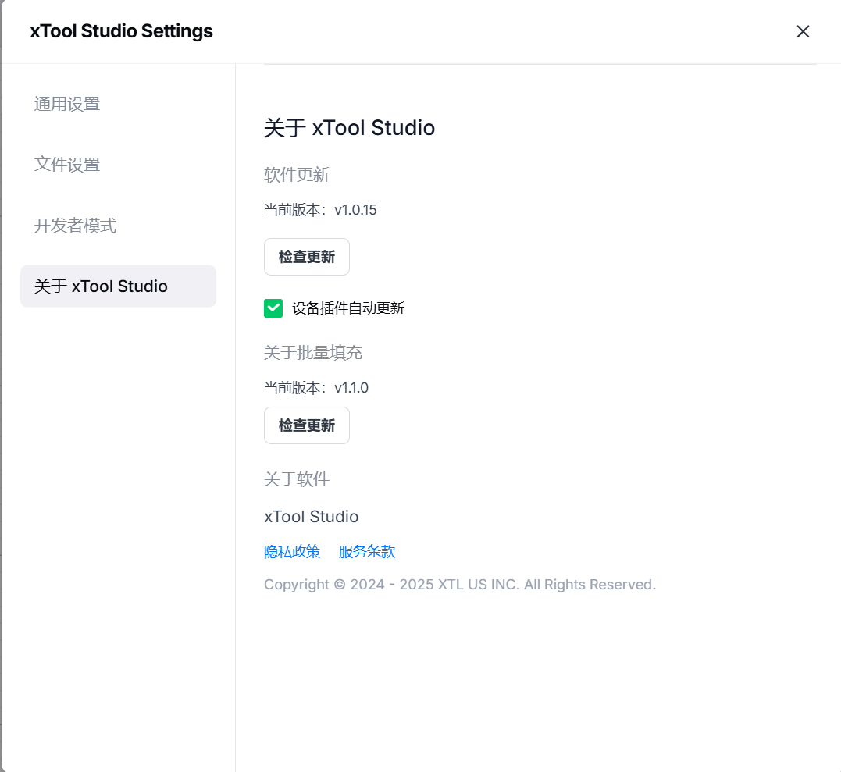This screenshot has width=841, height=772.
Task: Switch to the 文件设置 section
Action: point(67,165)
